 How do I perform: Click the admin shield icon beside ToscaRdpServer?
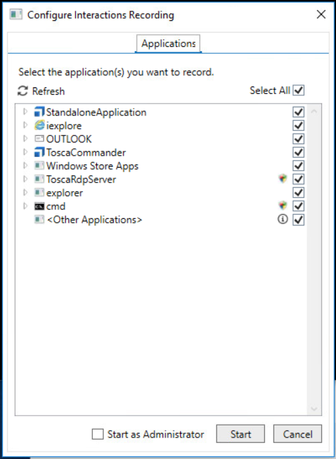(x=283, y=178)
